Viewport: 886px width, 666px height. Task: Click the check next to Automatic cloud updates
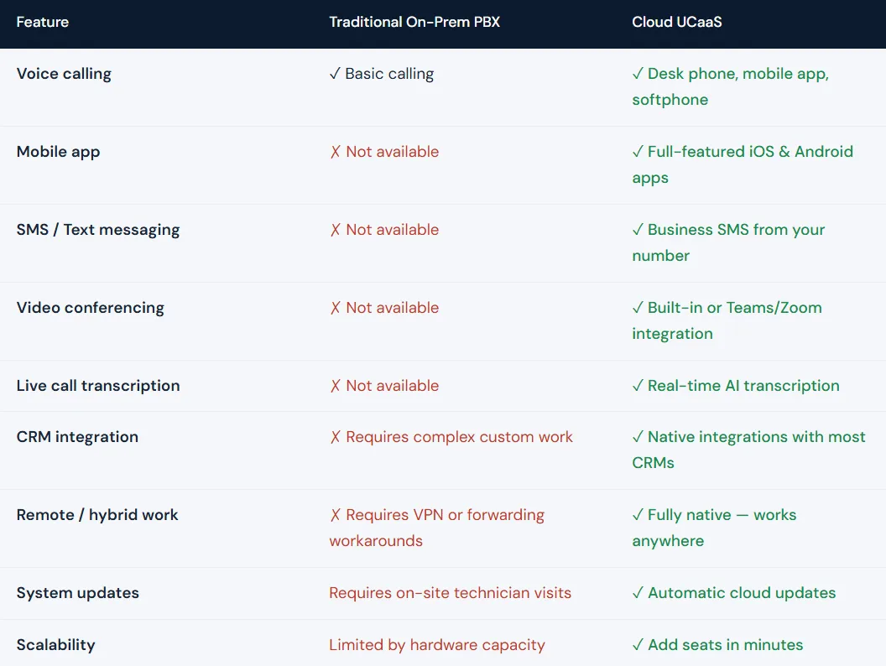635,592
